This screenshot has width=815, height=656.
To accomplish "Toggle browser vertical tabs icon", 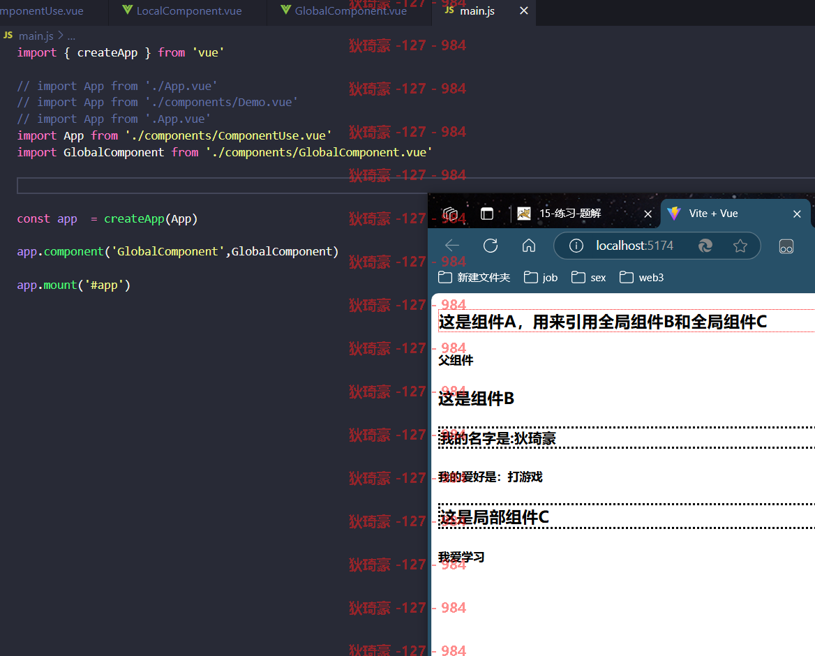I will [x=487, y=214].
